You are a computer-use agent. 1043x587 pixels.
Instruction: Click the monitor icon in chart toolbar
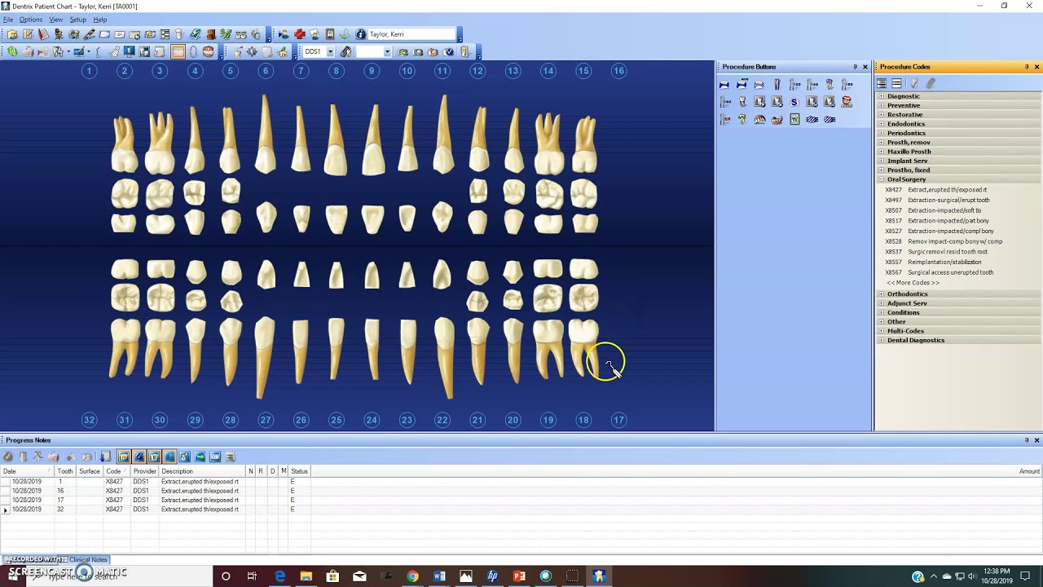tap(129, 51)
